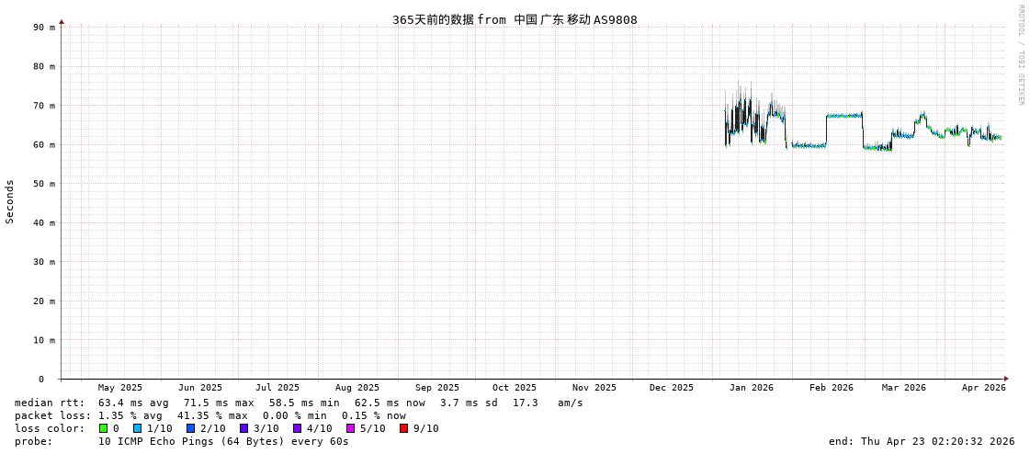Click the Jan 2026 x-axis label
This screenshot has width=1030, height=454.
(x=751, y=388)
